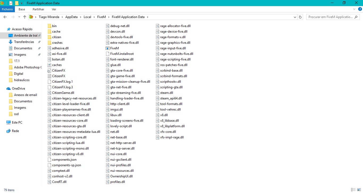Viewport: 363px width, 193px height.
Task: Open the bin folder icon
Action: (49, 26)
